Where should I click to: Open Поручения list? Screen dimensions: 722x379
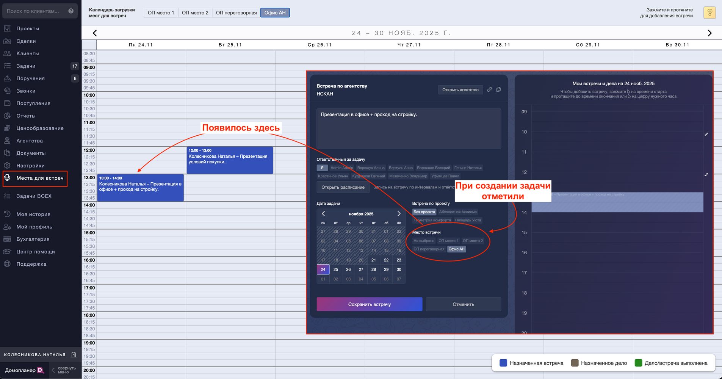tap(30, 78)
